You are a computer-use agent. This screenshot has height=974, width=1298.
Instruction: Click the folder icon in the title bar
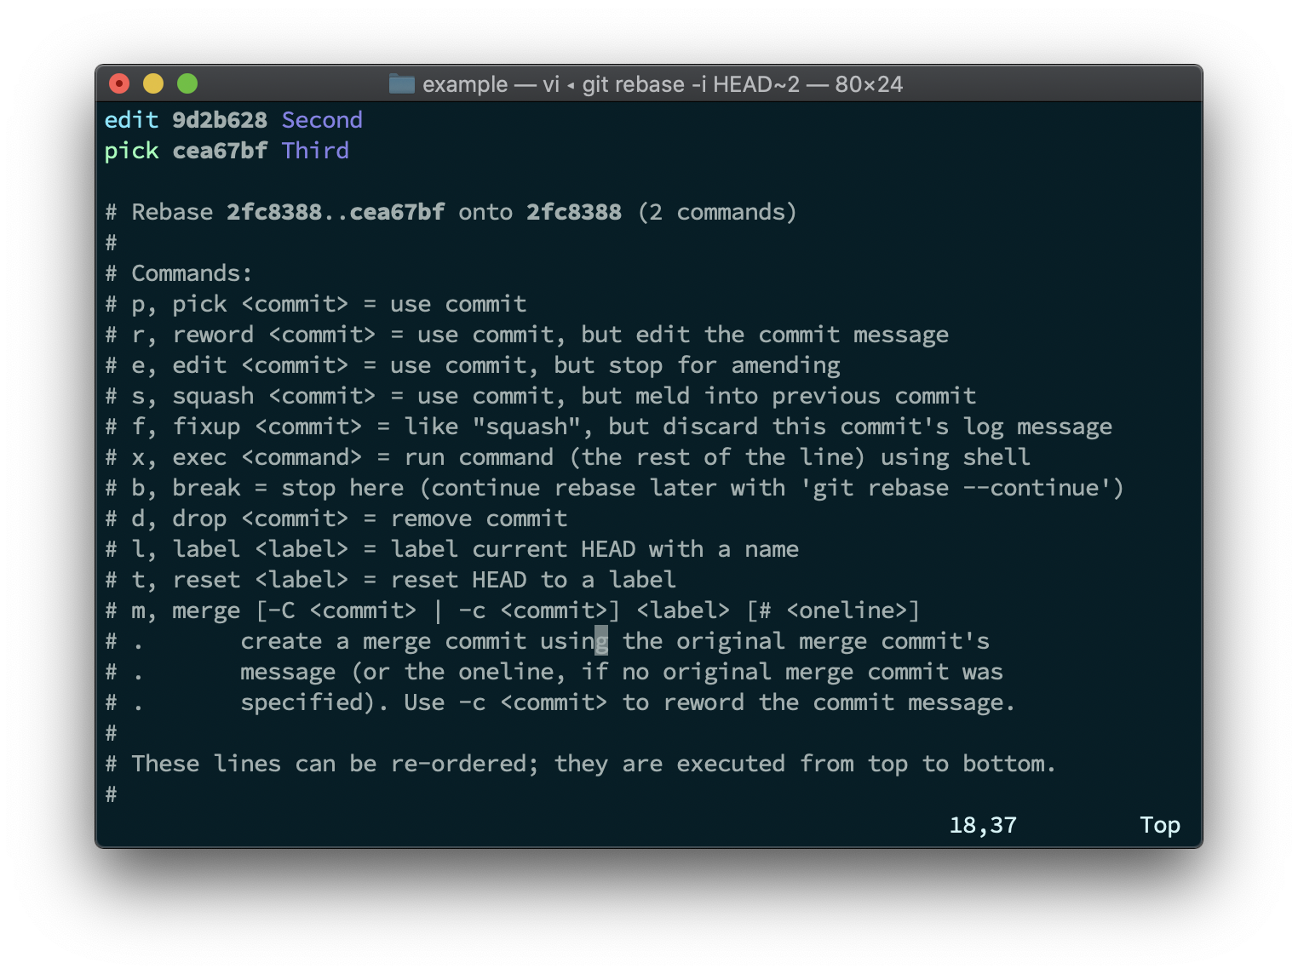[401, 84]
